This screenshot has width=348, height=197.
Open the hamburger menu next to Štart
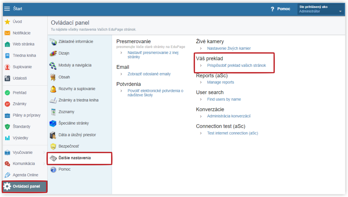coord(7,9)
